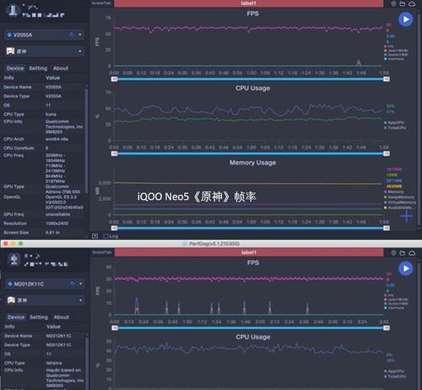Start recording with bottom window's blue play button
Screen dimensions: 422x390
pyautogui.click(x=406, y=268)
